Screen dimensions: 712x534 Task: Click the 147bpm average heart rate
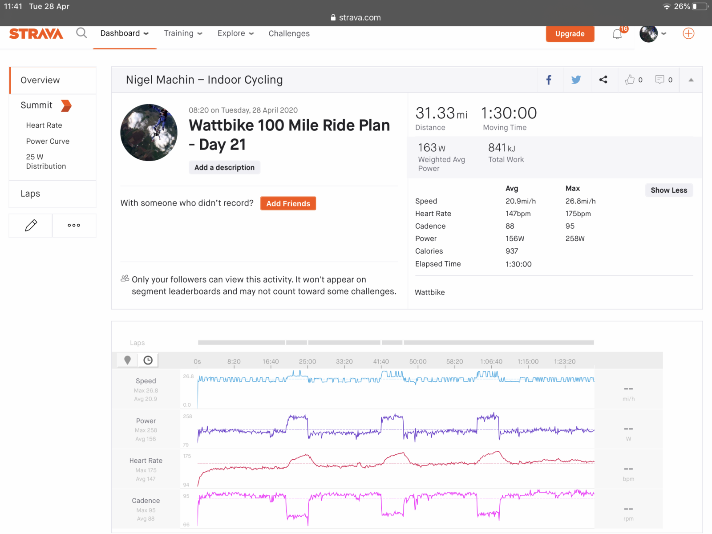pyautogui.click(x=518, y=214)
